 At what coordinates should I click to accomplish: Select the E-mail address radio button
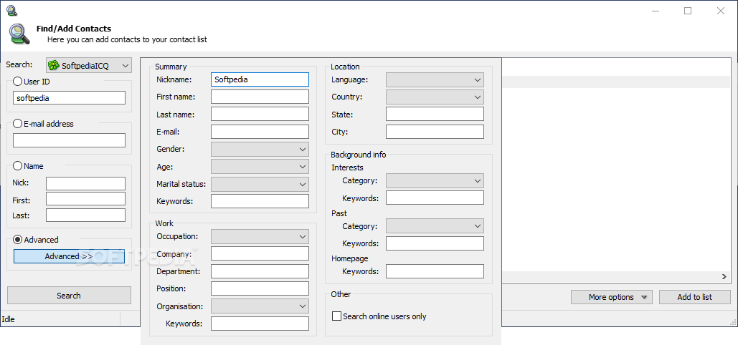pyautogui.click(x=17, y=124)
